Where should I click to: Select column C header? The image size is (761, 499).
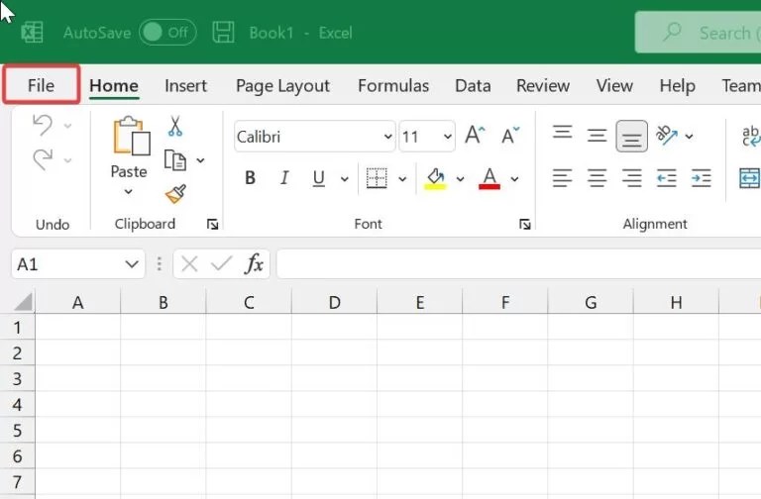[x=249, y=302]
